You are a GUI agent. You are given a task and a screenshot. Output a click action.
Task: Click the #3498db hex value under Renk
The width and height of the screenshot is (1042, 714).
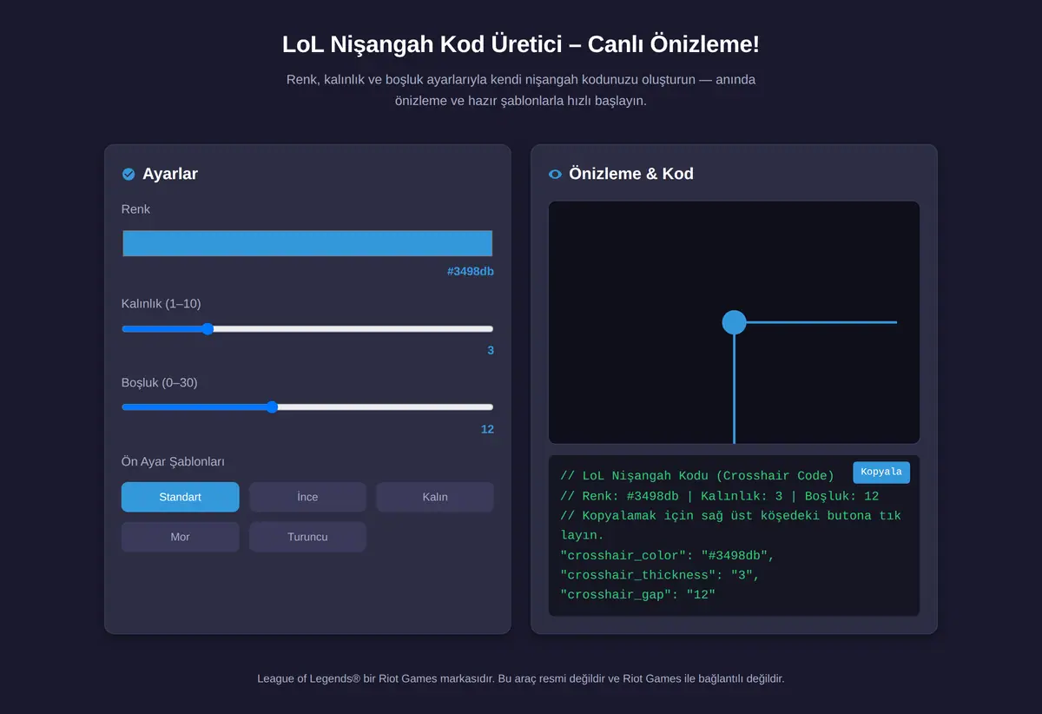tap(471, 272)
